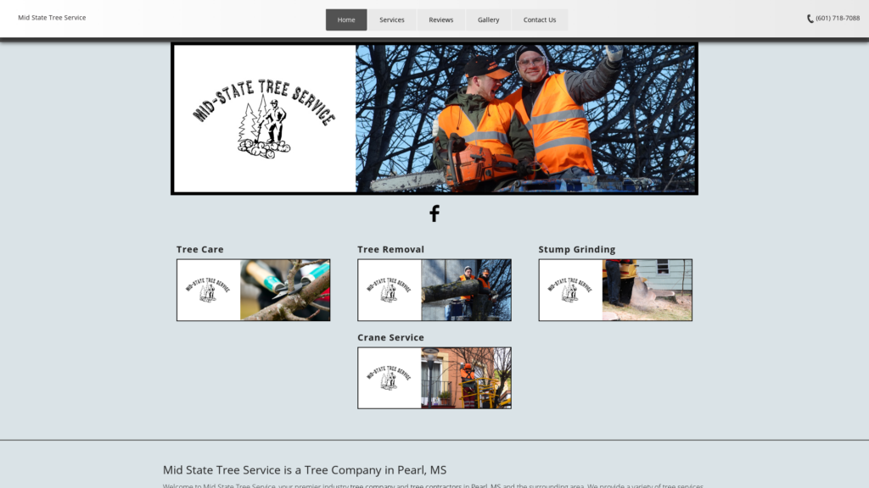Open the Crane Service heading link
This screenshot has height=488, width=869.
click(390, 337)
